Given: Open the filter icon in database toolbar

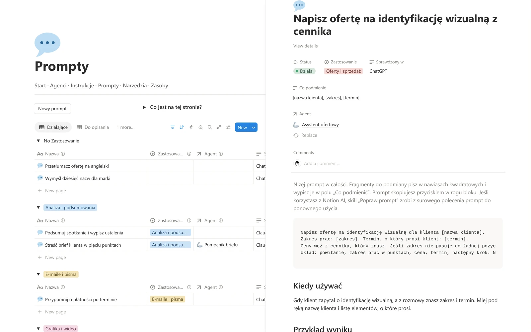Looking at the screenshot, I should (173, 127).
